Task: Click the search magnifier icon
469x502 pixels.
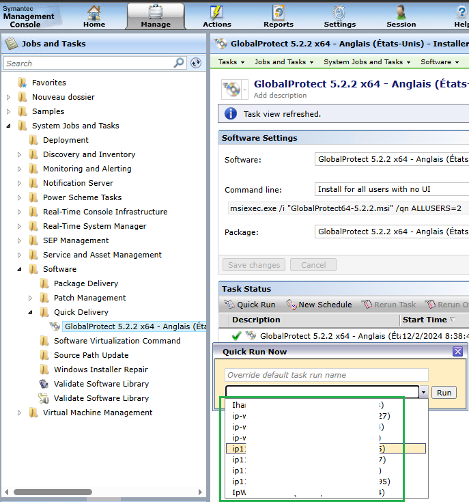Action: pyautogui.click(x=179, y=63)
